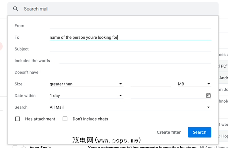The height and width of the screenshot is (148, 228).
Task: Click the Subject input field
Action: (130, 49)
